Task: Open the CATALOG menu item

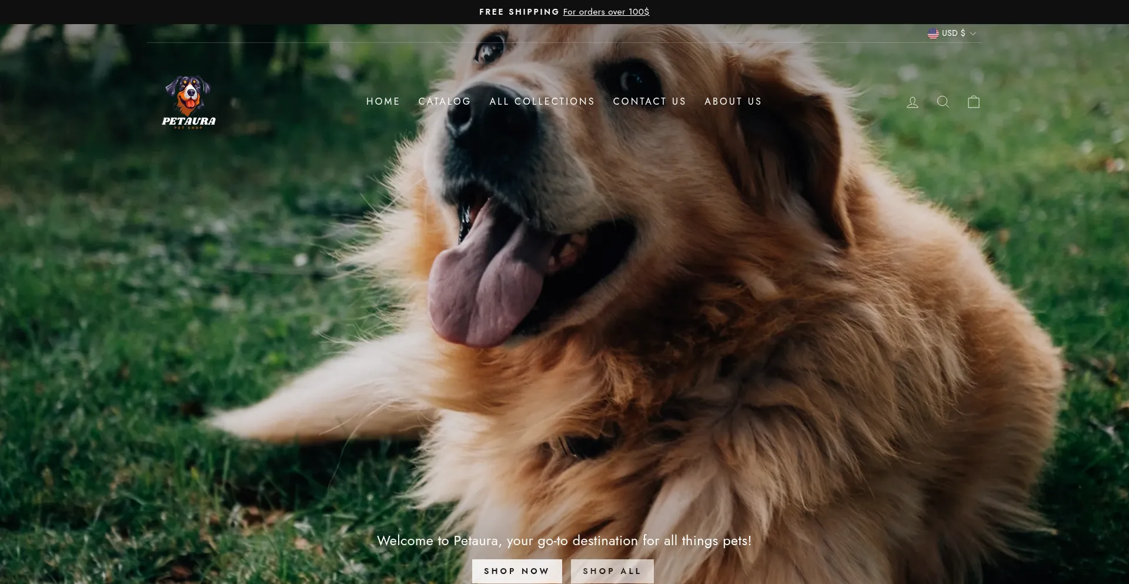Action: pyautogui.click(x=445, y=101)
